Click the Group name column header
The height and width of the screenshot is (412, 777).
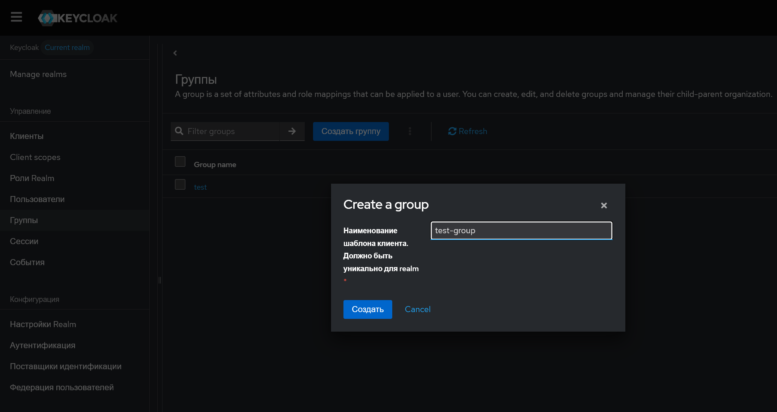215,164
